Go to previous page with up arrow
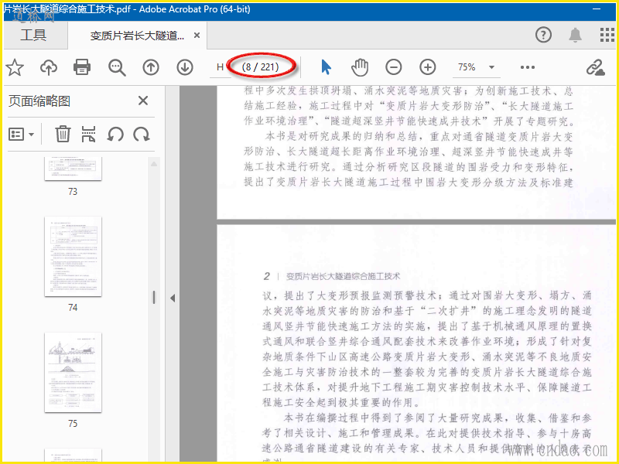 tap(151, 67)
